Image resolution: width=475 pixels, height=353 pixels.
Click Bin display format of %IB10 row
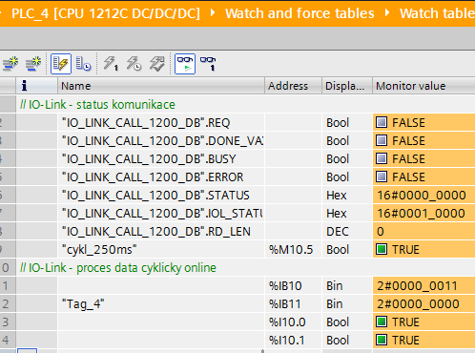click(347, 285)
